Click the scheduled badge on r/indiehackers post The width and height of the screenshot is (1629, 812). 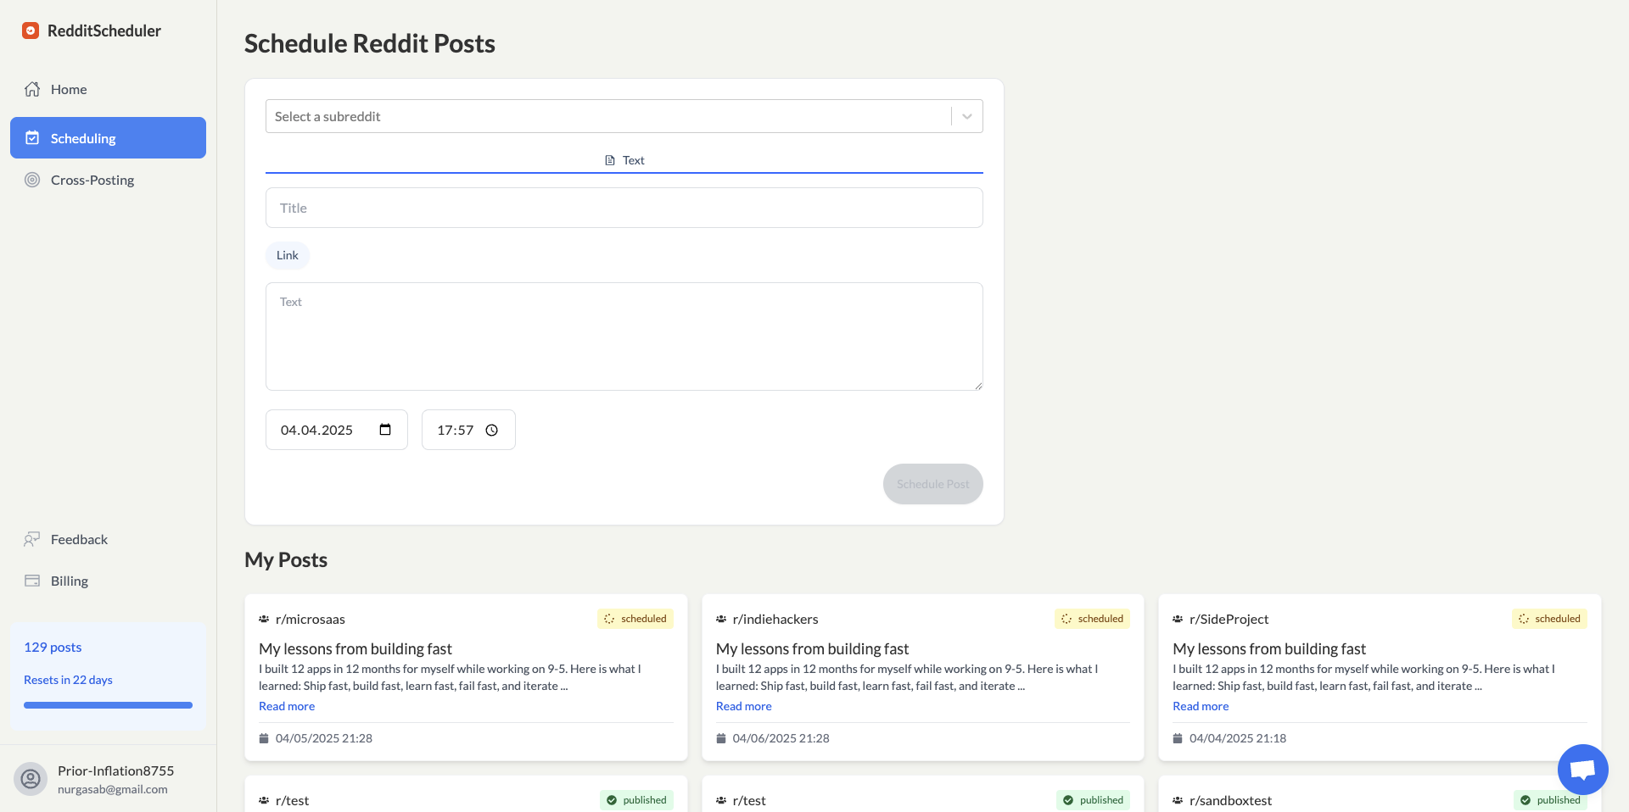click(1093, 619)
